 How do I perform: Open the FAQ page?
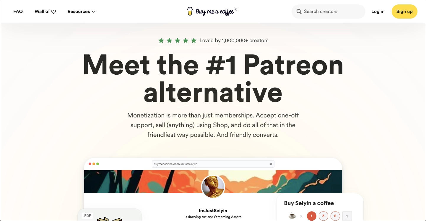point(18,12)
